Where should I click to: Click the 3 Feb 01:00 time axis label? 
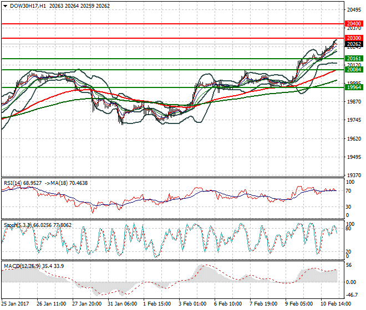192,304
